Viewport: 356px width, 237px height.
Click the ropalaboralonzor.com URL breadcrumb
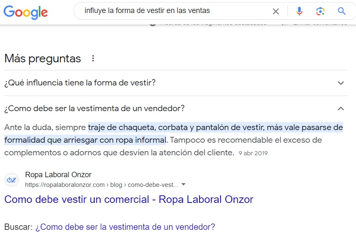tap(101, 185)
